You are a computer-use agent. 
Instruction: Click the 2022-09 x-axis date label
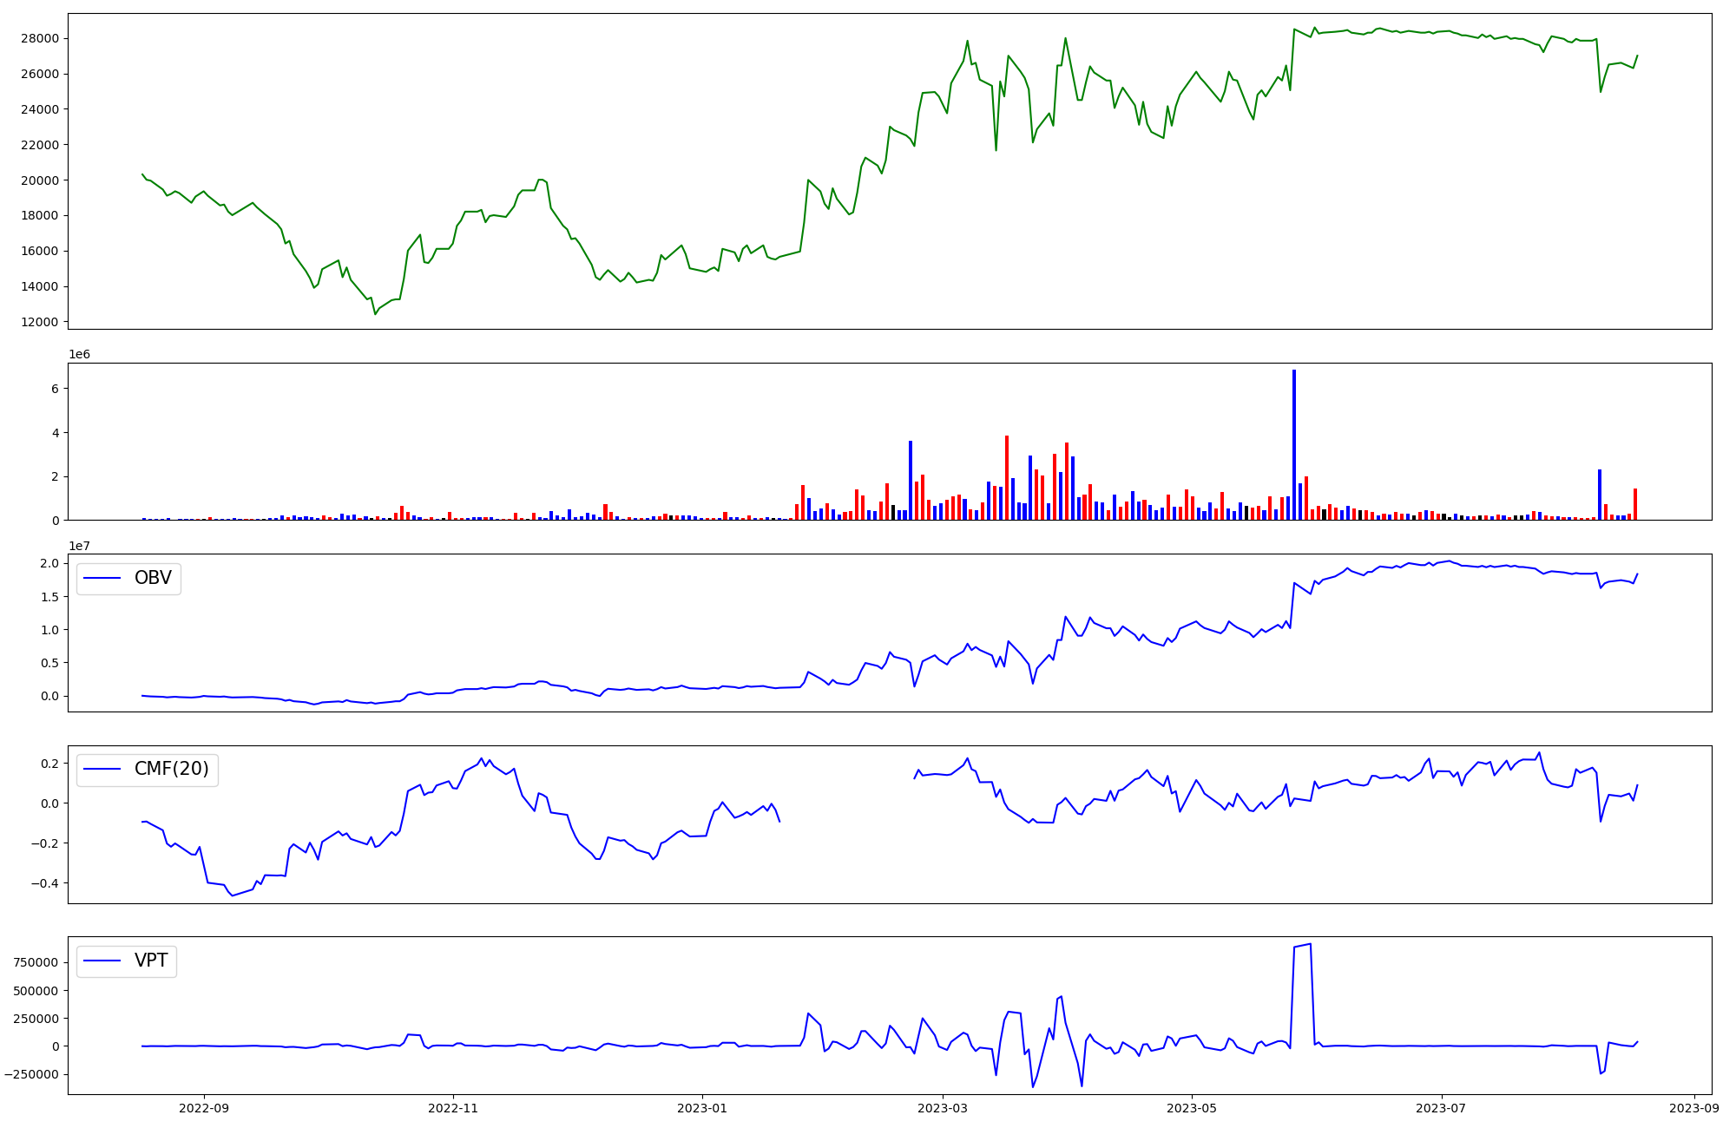coord(204,1108)
